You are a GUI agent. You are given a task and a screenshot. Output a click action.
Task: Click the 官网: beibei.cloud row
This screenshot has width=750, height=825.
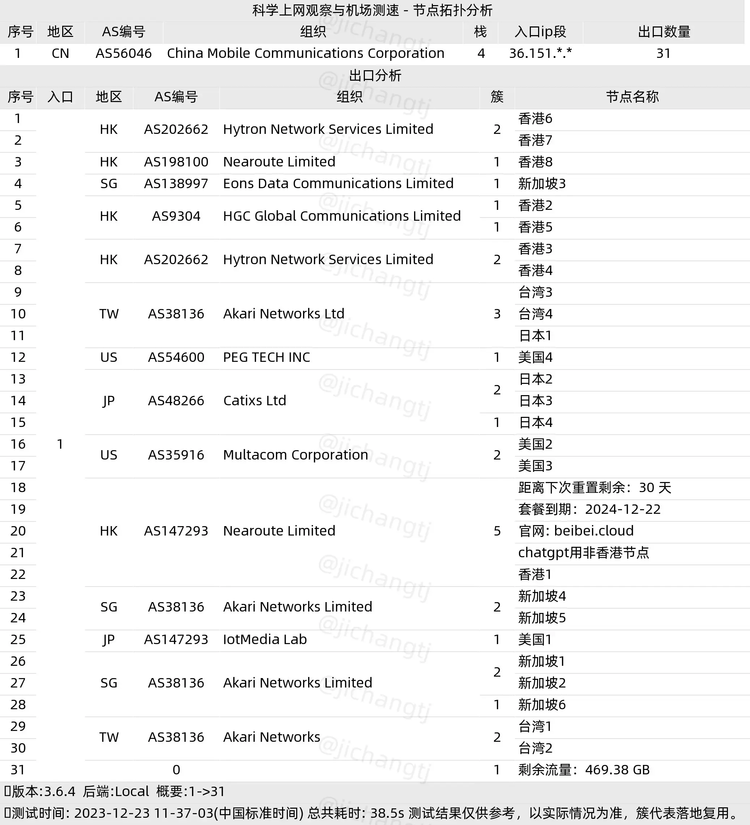click(x=576, y=531)
